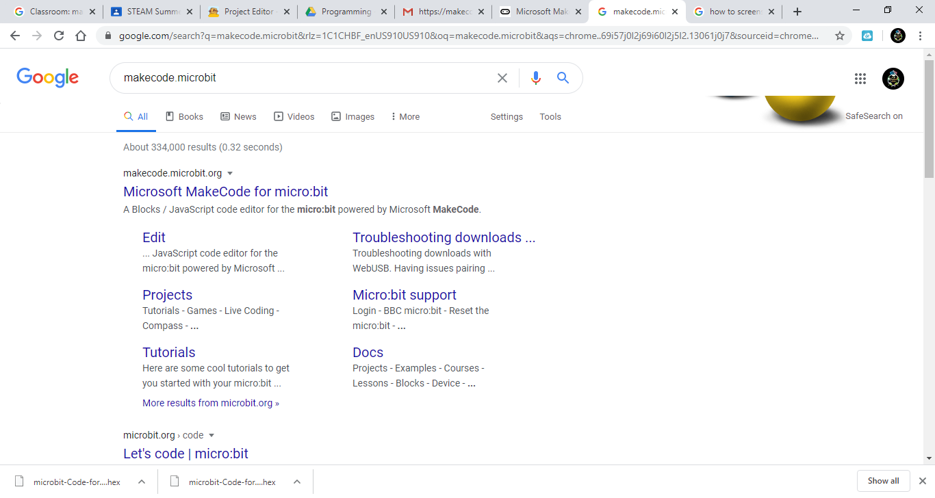Screen dimensions: 935x498
Task: Open Microsoft MakeCode for micro:bit result
Action: [x=226, y=192]
